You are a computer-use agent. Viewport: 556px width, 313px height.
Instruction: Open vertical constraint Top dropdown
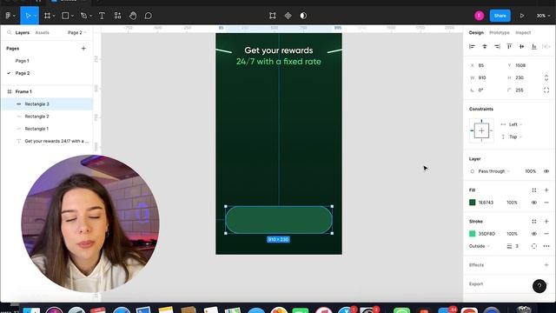point(515,137)
